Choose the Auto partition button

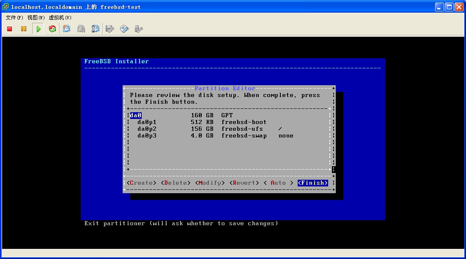click(278, 183)
